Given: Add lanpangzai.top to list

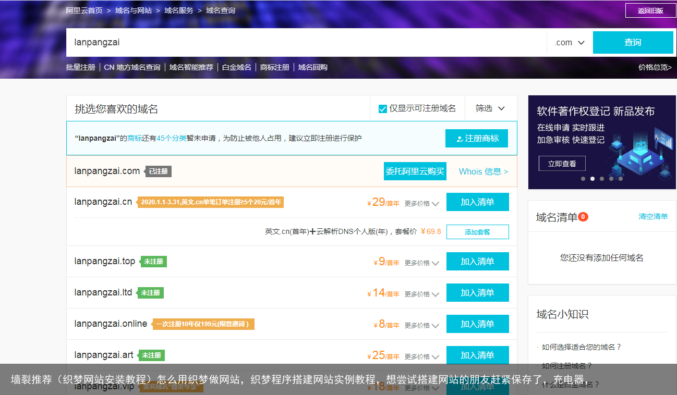Looking at the screenshot, I should (477, 262).
